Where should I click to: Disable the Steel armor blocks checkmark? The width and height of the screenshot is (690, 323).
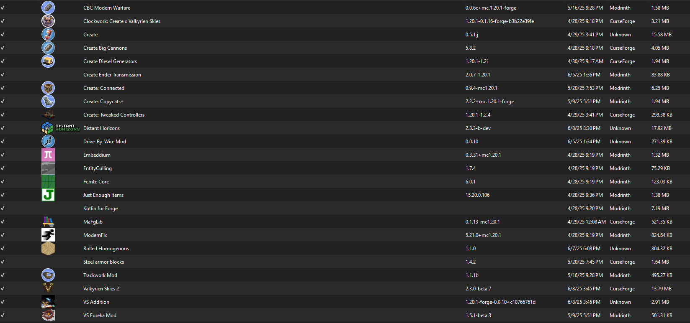tap(3, 262)
